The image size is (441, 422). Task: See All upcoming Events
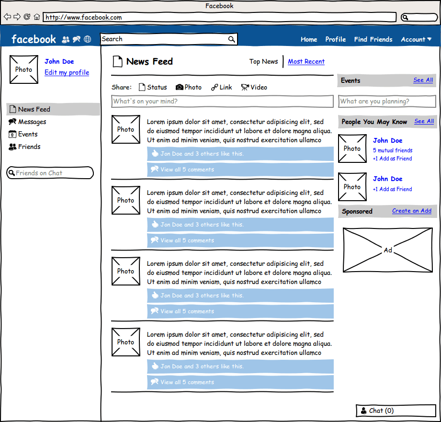click(423, 80)
